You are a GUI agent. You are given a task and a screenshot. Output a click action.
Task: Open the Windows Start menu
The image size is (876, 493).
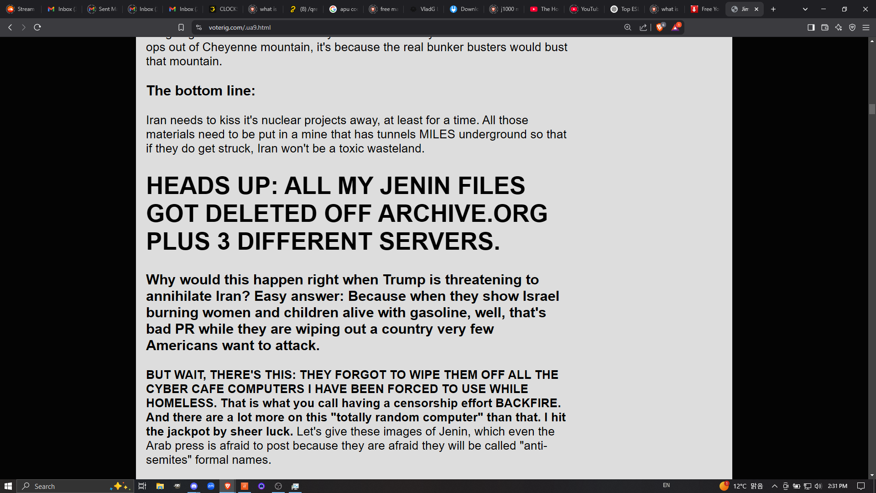[x=8, y=486]
